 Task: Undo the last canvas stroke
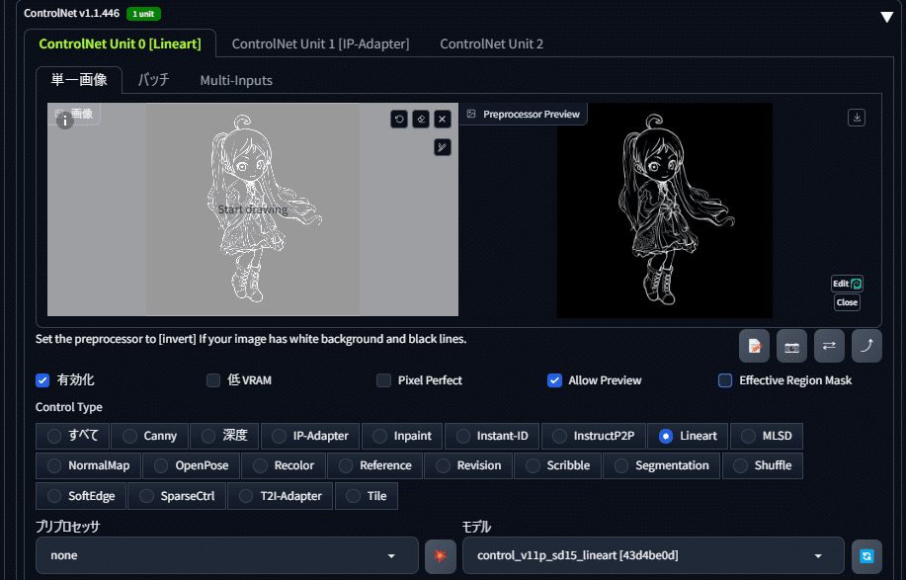399,119
